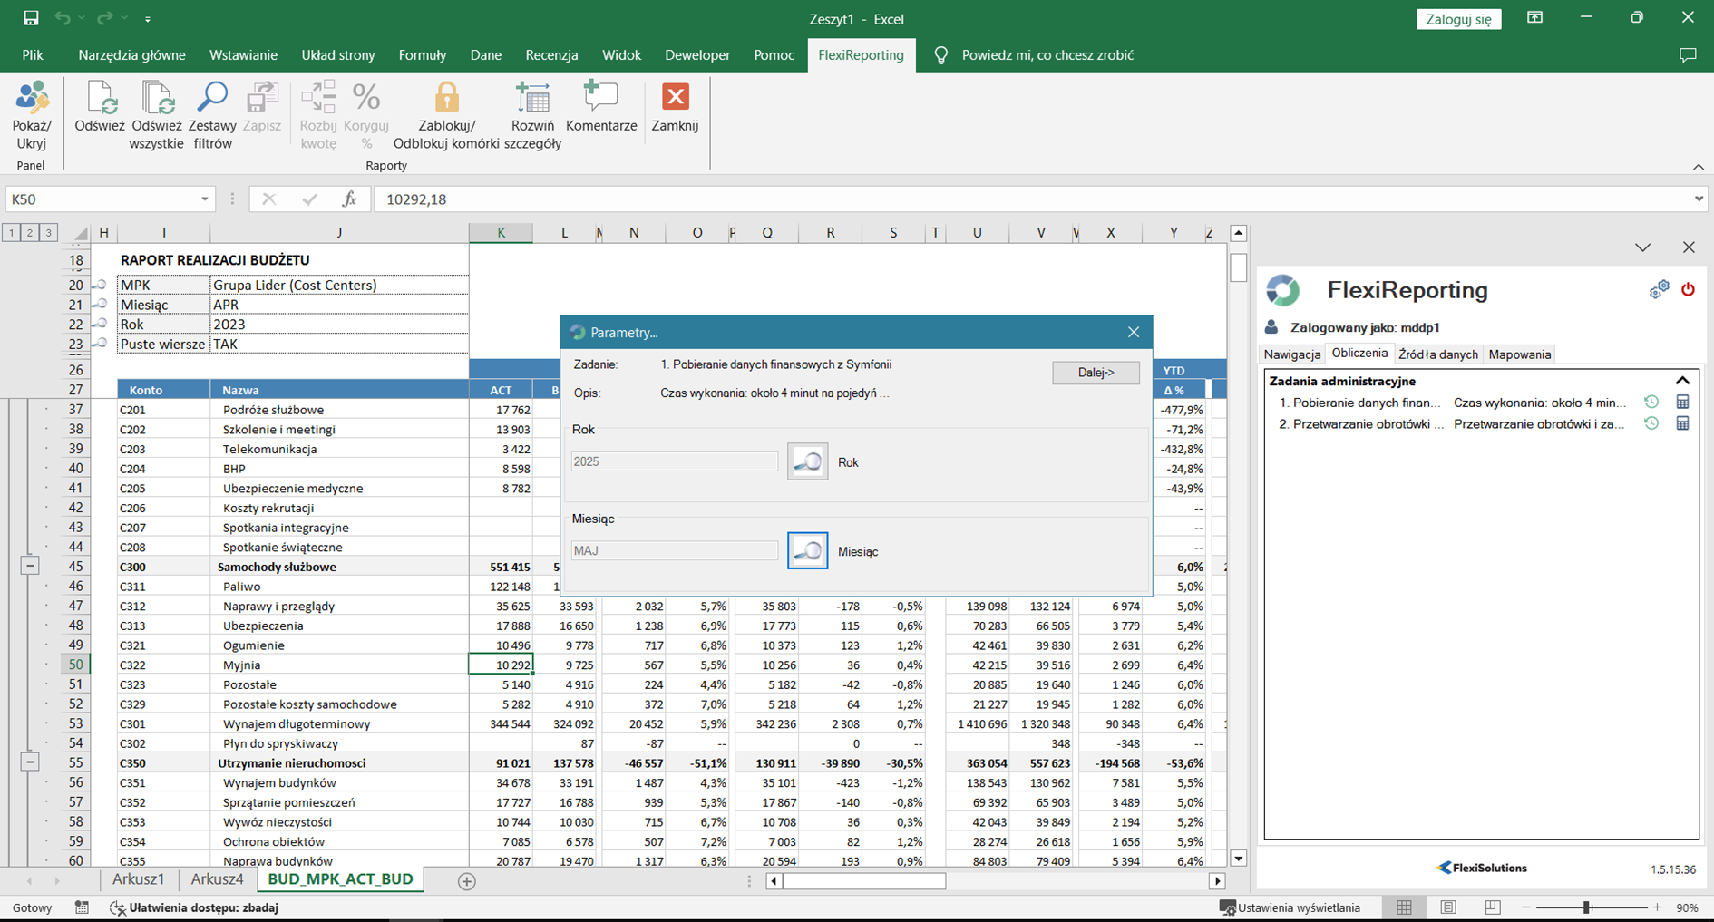This screenshot has height=922, width=1714.
Task: Click magnifier lookup button for Miesiąc
Action: 807,550
